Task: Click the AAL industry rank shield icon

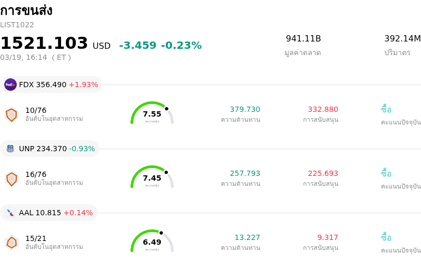Action: pyautogui.click(x=12, y=243)
